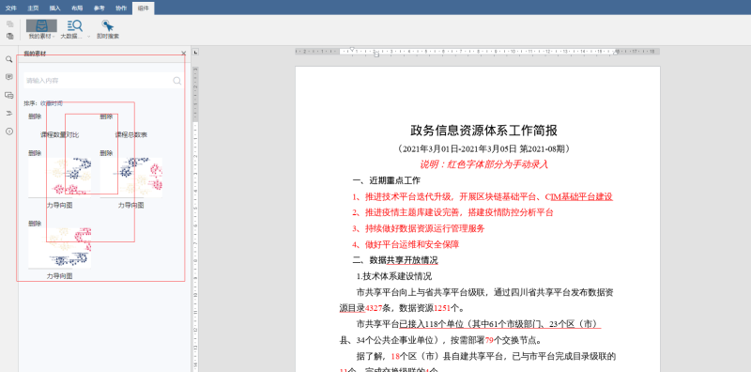Select the 组件 ribbon tab

pos(144,8)
